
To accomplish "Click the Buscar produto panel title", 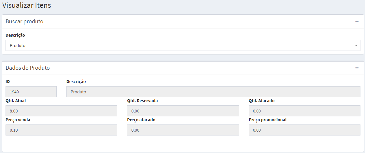I will click(x=24, y=21).
